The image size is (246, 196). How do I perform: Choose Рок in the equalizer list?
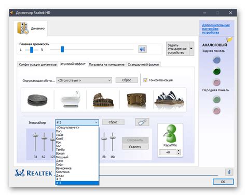pyautogui.click(x=59, y=142)
